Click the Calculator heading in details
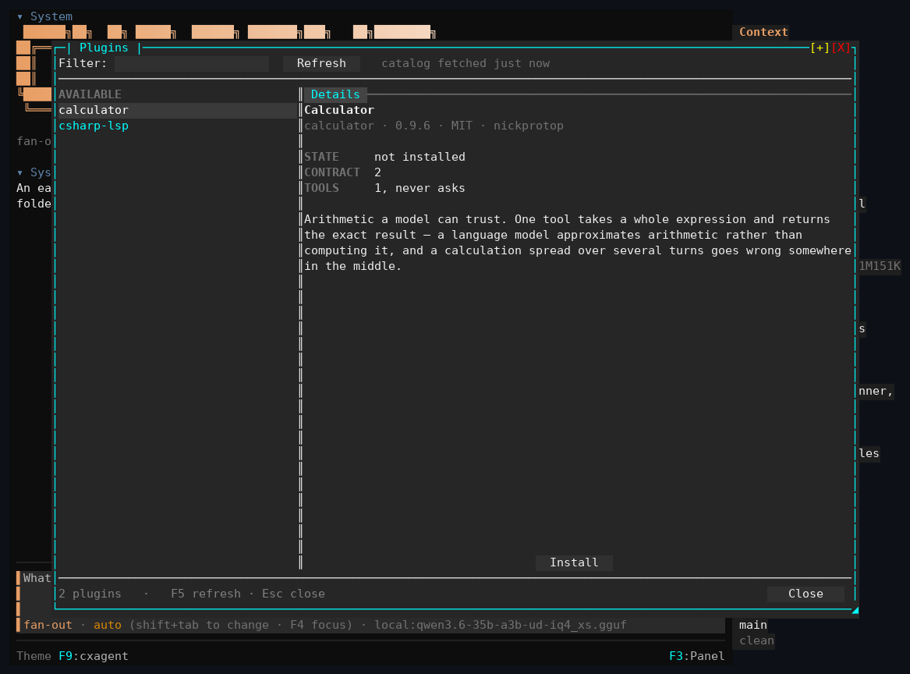 pos(339,110)
